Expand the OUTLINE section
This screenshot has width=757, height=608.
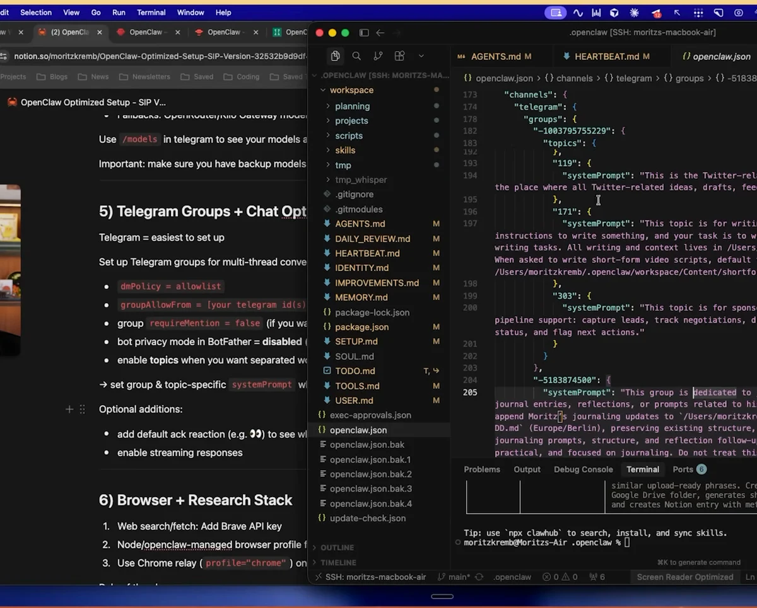coord(337,548)
